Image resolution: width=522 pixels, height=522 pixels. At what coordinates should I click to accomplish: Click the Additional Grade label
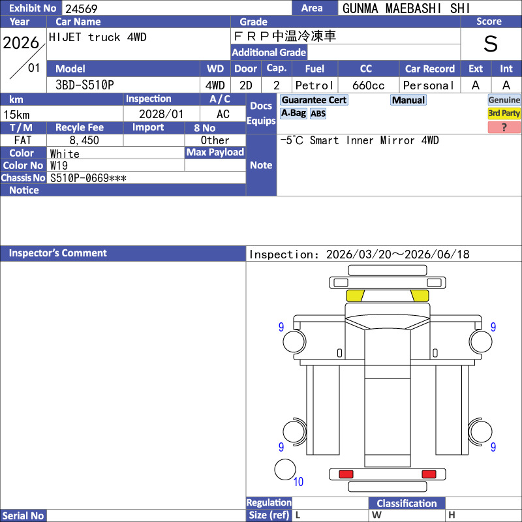[269, 52]
